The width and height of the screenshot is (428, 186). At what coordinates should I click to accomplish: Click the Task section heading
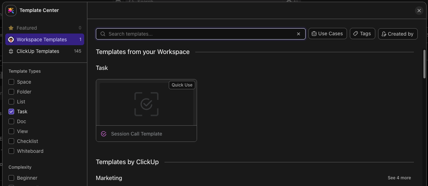point(102,68)
